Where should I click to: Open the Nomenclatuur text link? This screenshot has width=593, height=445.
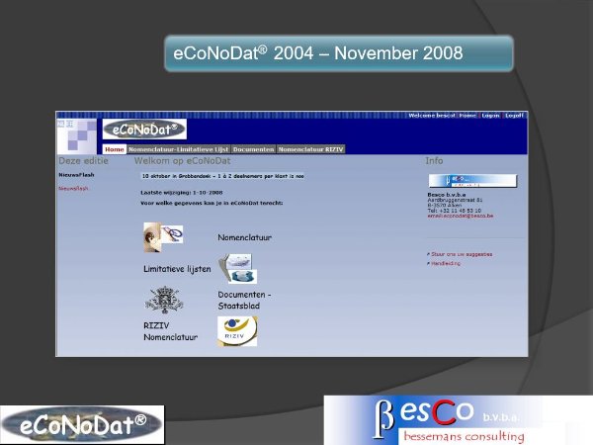coord(245,237)
